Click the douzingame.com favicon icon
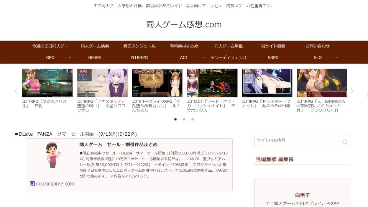Screen dimensions: 368x207 coord(32,184)
